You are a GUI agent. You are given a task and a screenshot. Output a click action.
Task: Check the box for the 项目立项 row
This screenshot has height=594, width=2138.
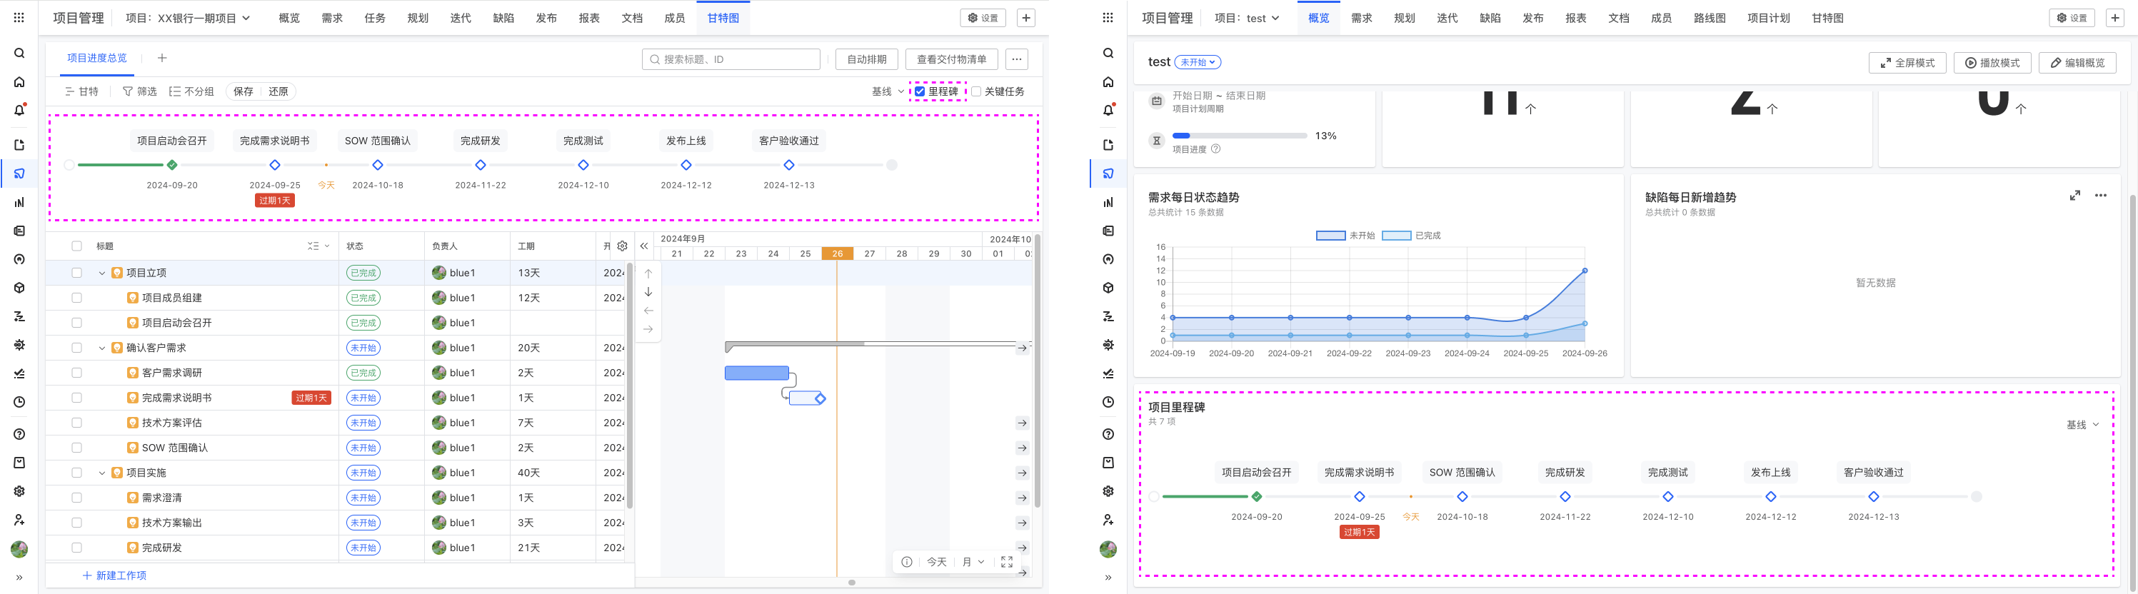tap(77, 273)
